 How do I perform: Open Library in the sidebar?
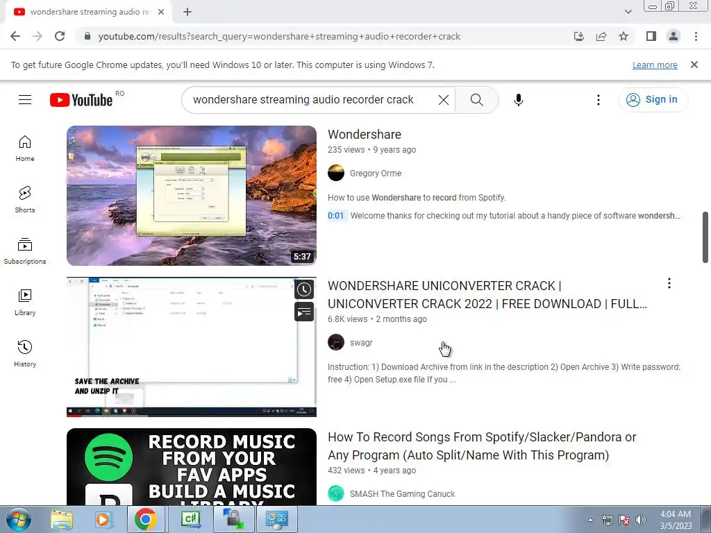[x=25, y=303]
